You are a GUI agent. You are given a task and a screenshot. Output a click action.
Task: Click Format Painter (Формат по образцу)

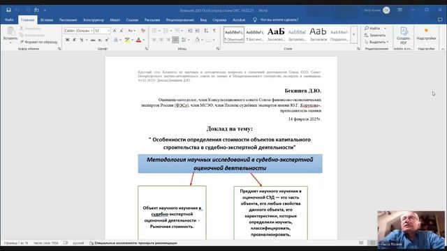pyautogui.click(x=38, y=42)
